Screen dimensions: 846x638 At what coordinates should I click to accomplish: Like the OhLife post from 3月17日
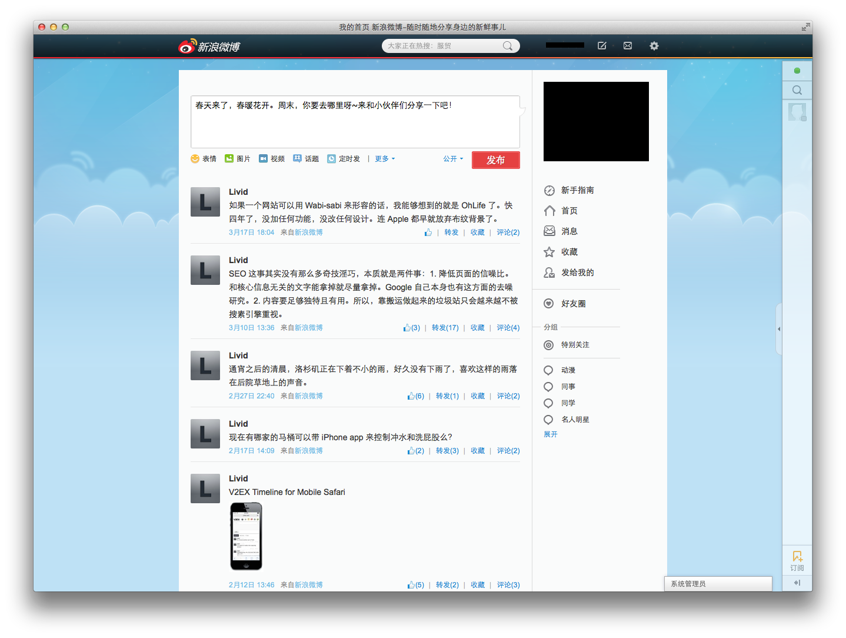428,232
